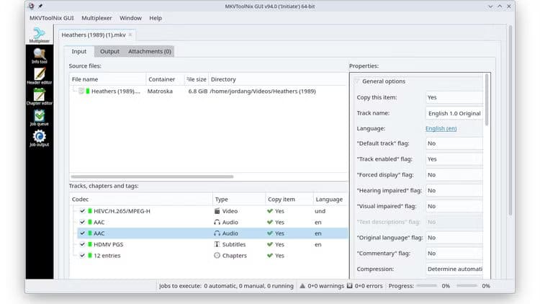Click the green Yes checkmark for HEVC track
The width and height of the screenshot is (540, 304).
pyautogui.click(x=270, y=211)
